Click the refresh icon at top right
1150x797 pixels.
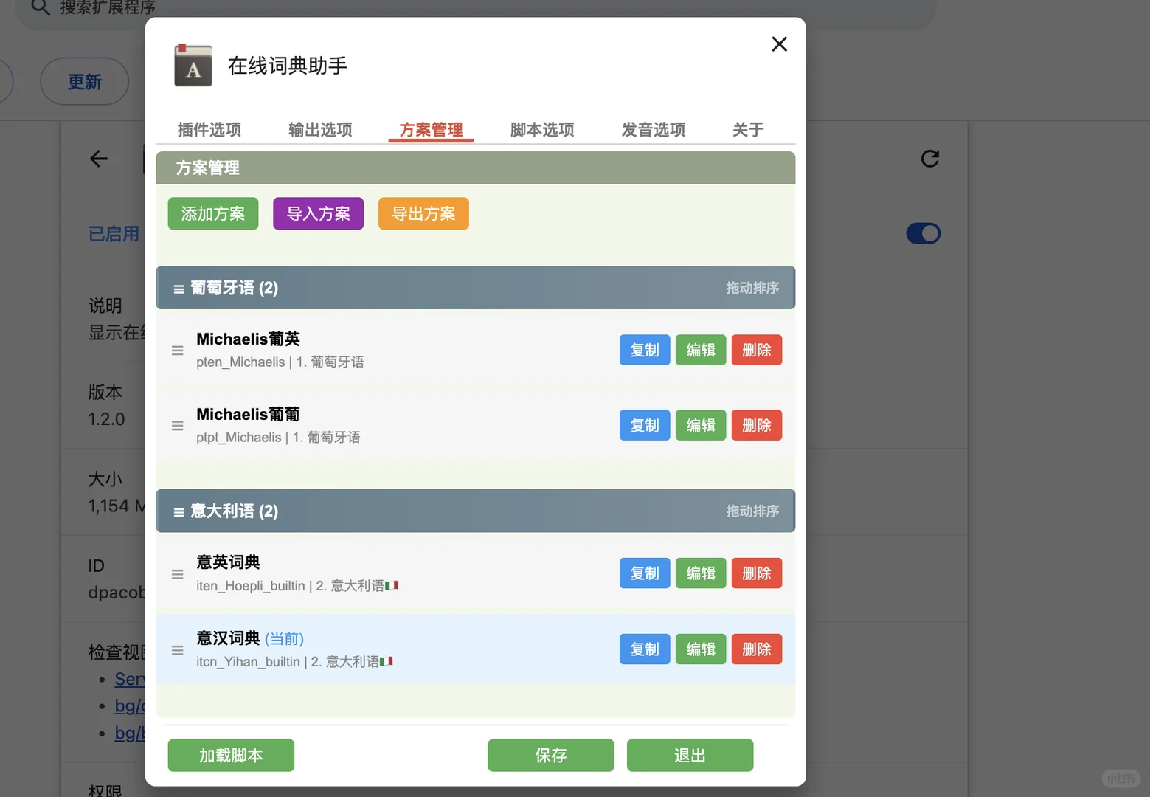pyautogui.click(x=930, y=158)
